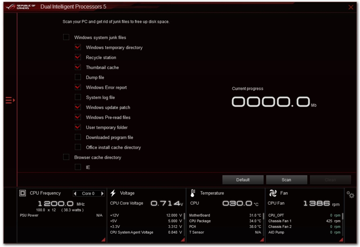Select previous core with left arrow
The width and height of the screenshot is (360, 247).
coord(75,194)
